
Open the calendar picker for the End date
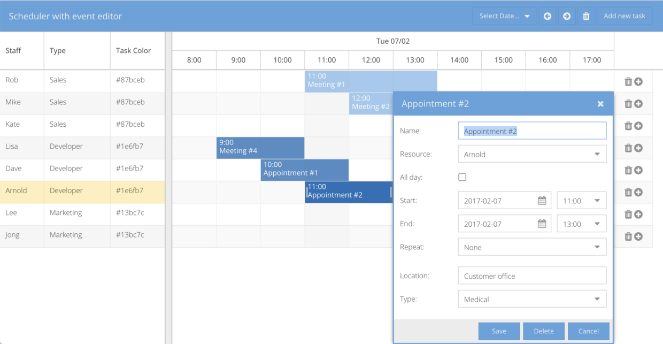pos(542,223)
